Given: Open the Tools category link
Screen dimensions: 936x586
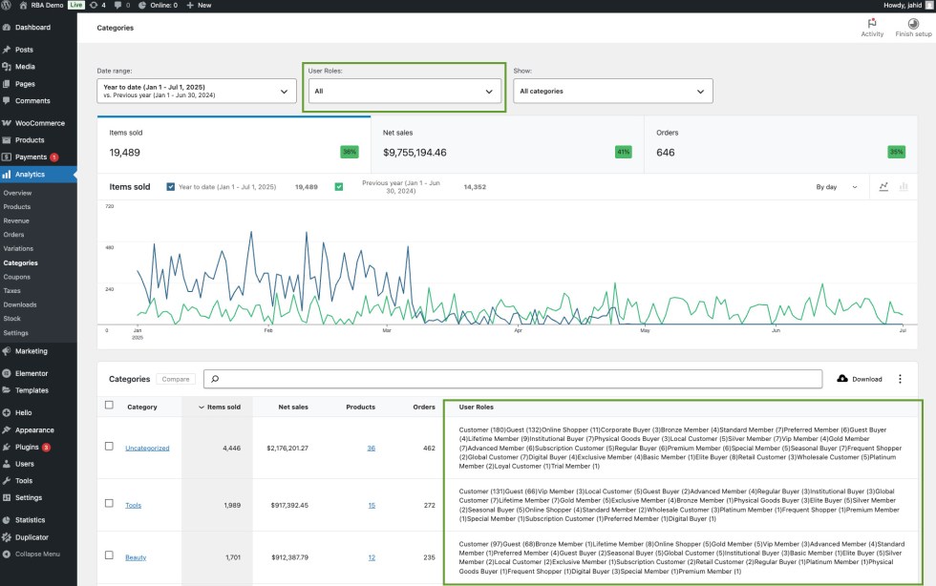Looking at the screenshot, I should click(133, 505).
